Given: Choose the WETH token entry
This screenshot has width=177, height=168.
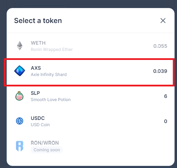Looking at the screenshot, I should point(91,46).
